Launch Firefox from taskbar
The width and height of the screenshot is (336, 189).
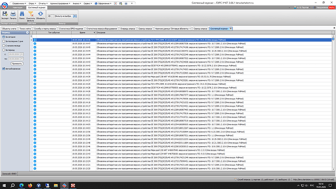30,186
